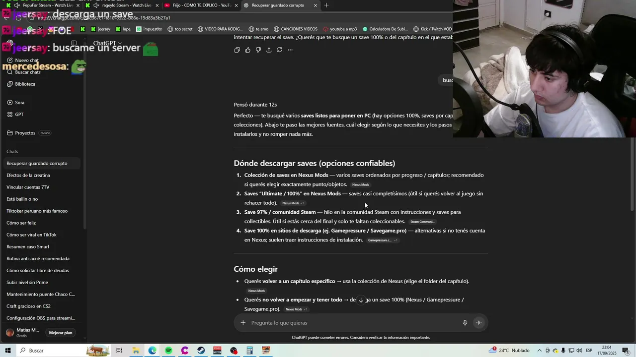This screenshot has height=357, width=636.
Task: Start voice mode with waveform button
Action: (479, 323)
